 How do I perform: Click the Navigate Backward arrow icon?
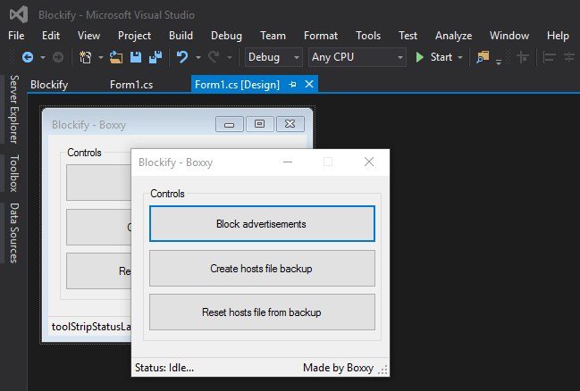(28, 57)
